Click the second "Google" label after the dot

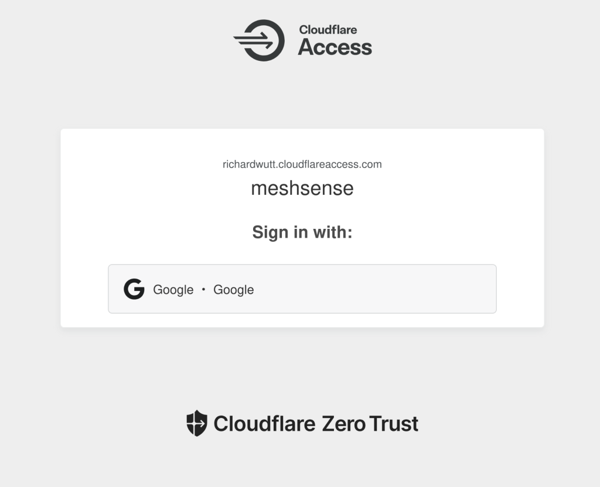[x=233, y=290]
